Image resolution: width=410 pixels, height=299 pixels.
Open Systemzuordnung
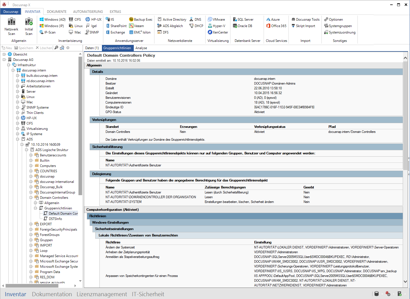click(340, 32)
